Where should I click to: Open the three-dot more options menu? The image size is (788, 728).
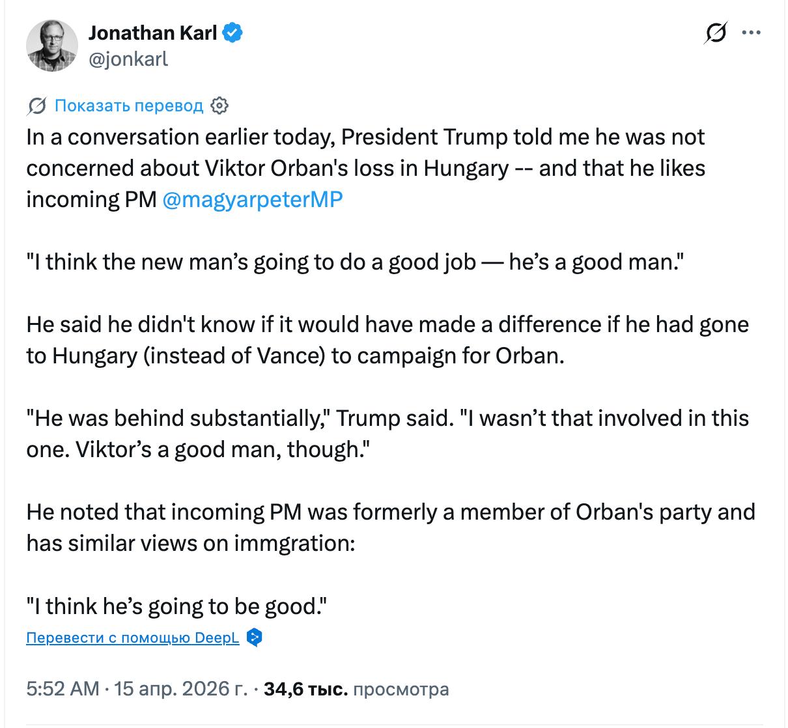(x=751, y=33)
